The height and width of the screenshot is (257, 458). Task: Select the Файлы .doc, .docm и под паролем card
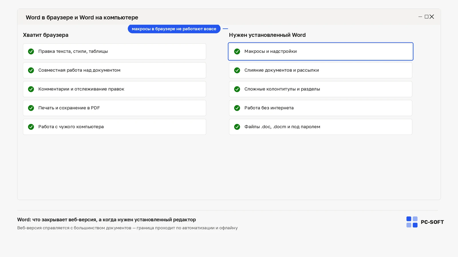point(321,127)
